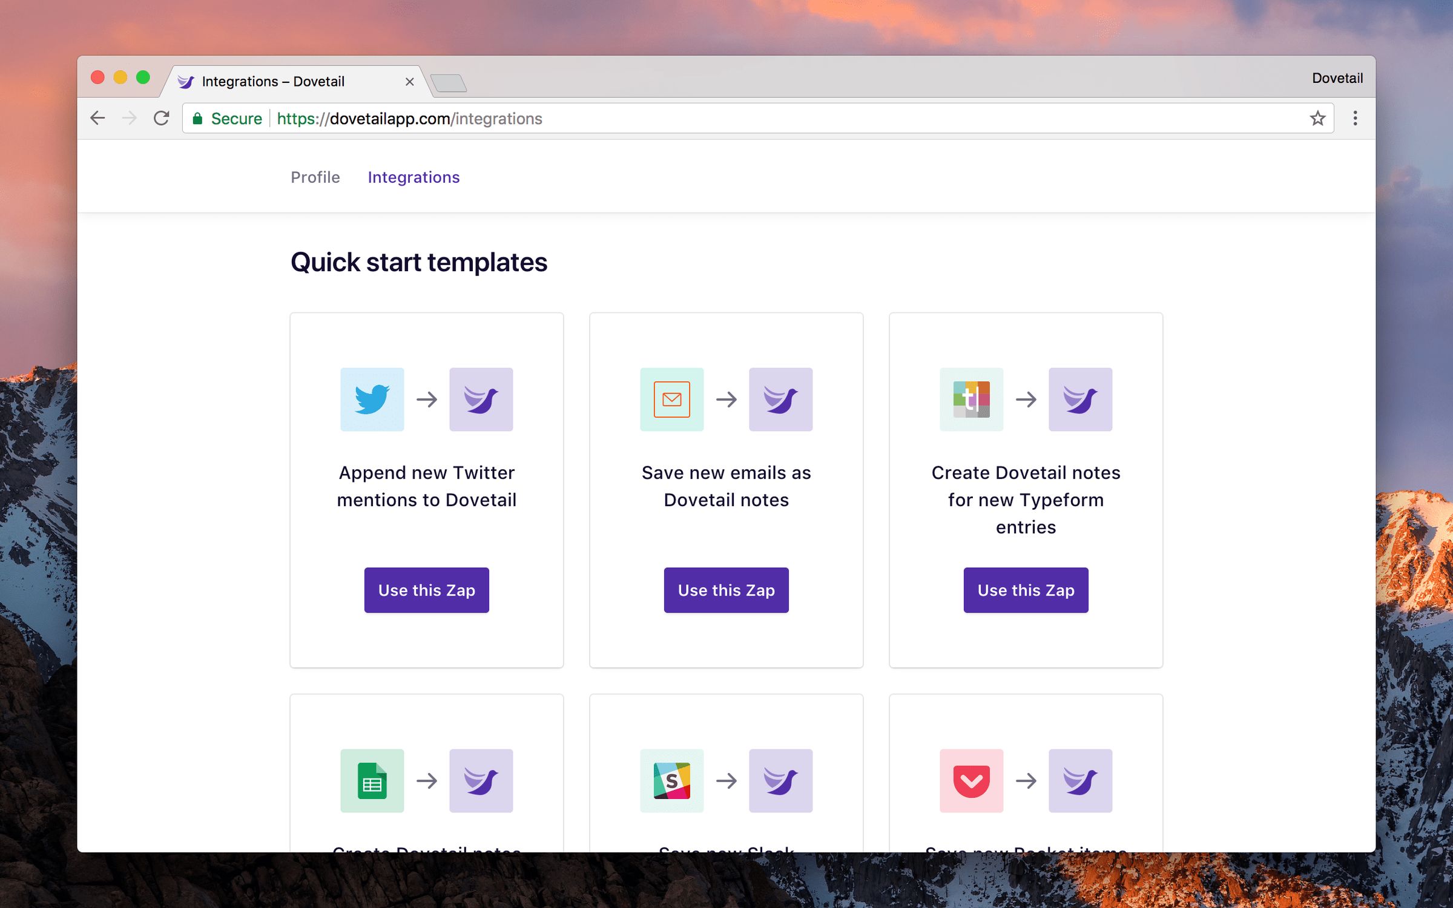Bookmark the page using the star icon
This screenshot has width=1453, height=908.
pyautogui.click(x=1317, y=118)
